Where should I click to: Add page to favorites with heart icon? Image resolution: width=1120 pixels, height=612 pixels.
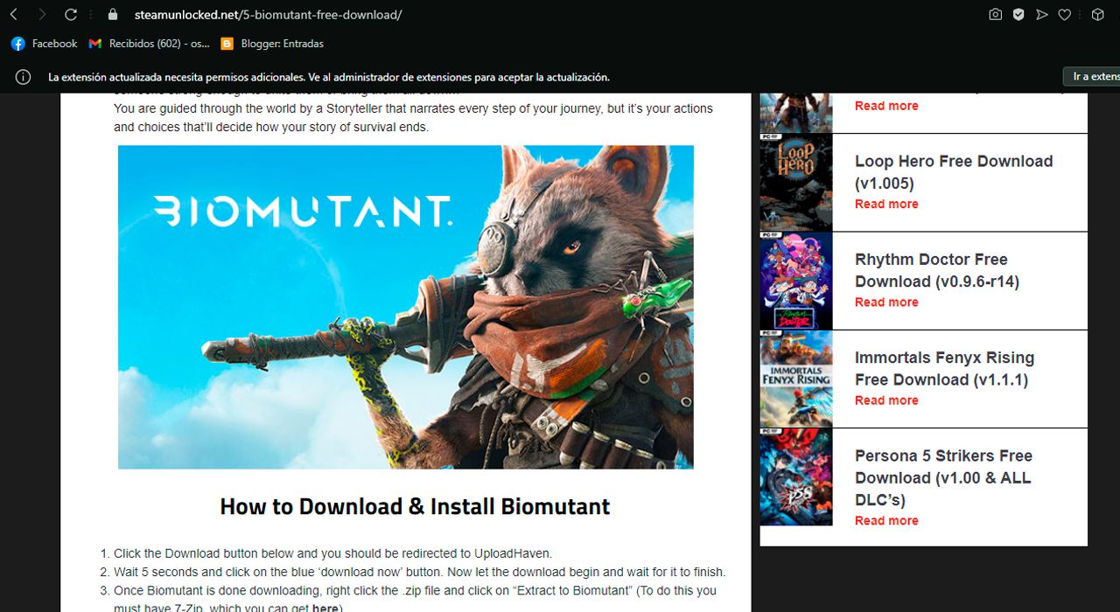click(1065, 15)
